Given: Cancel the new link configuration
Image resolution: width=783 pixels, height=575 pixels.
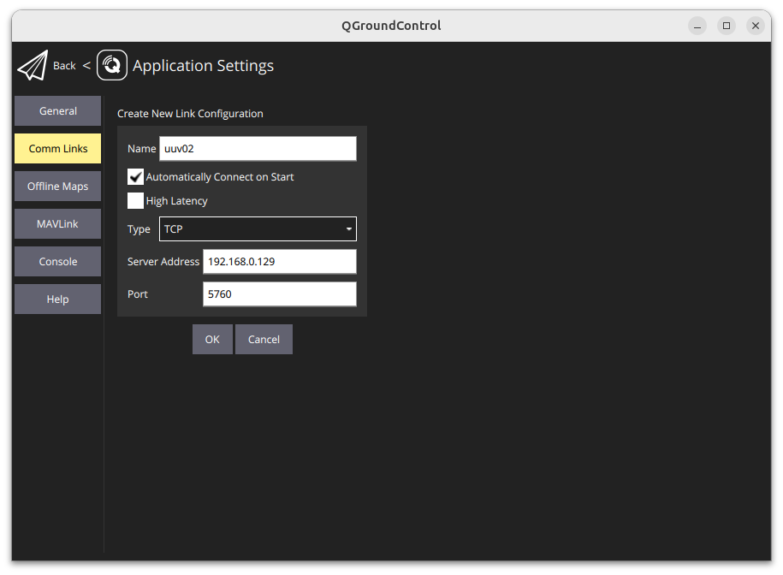Looking at the screenshot, I should (x=264, y=340).
